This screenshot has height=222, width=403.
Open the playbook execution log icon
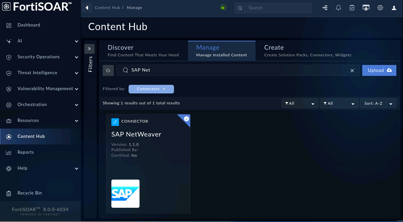[x=325, y=8]
